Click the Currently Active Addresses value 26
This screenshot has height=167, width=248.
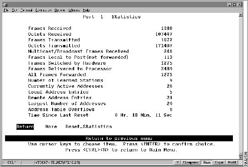coord(170,86)
